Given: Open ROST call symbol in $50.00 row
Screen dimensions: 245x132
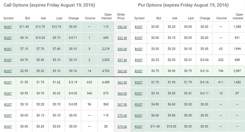Looking at the screenshot, I should (x=8, y=27).
